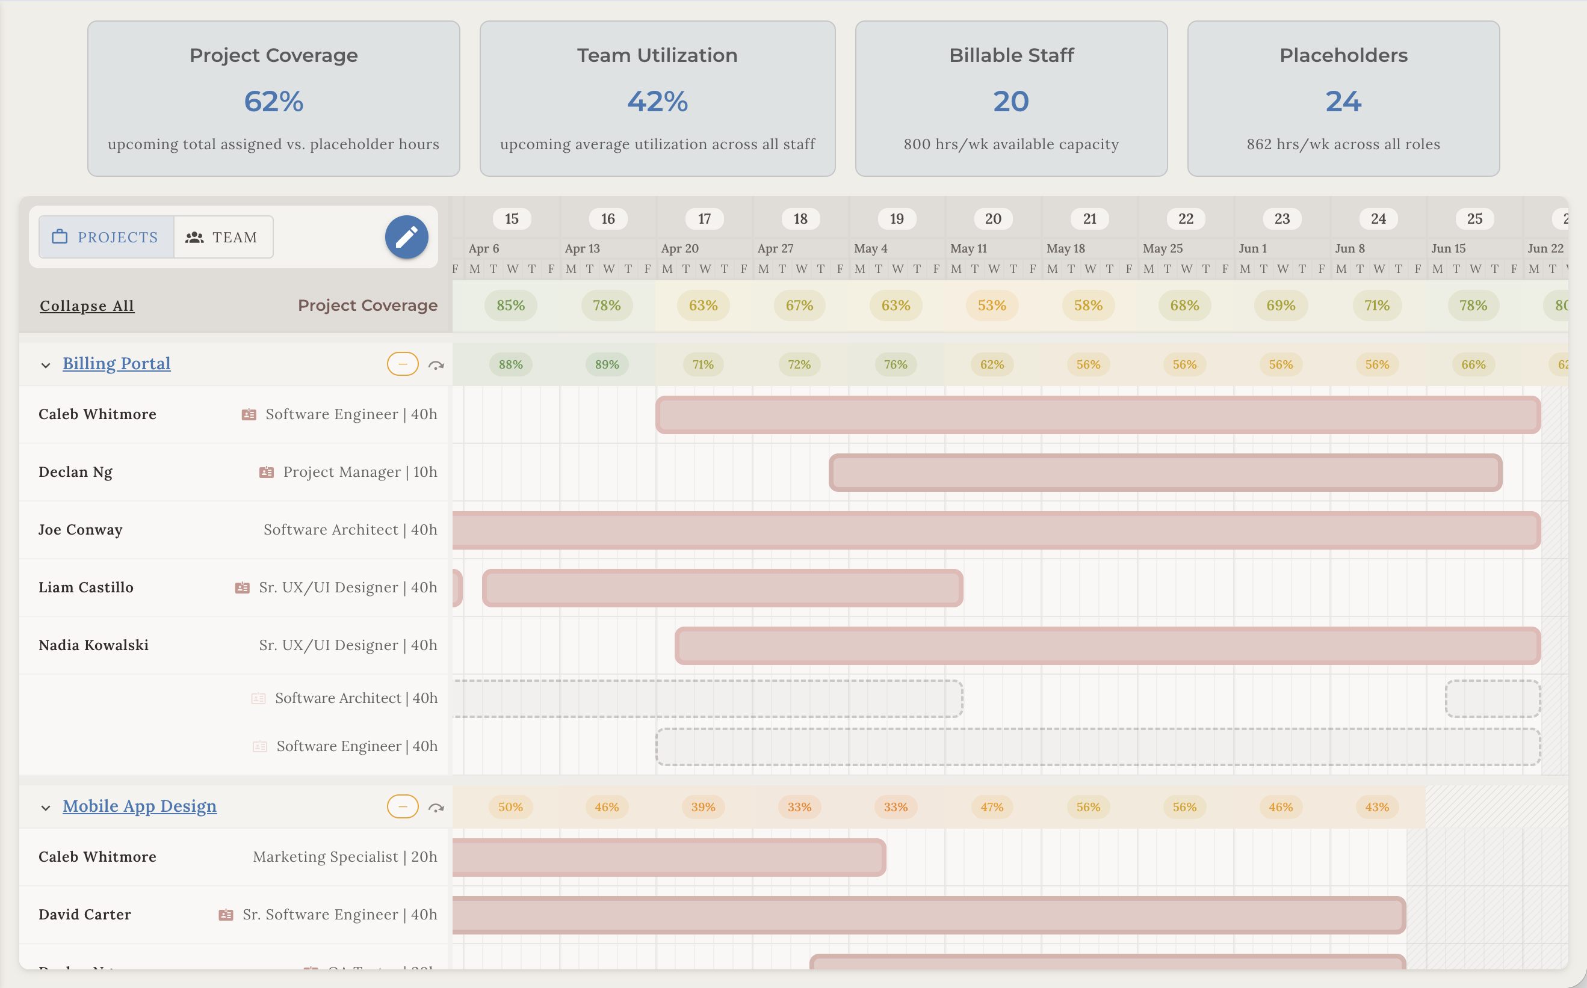
Task: Click week 21 number in timeline header
Action: 1089,219
